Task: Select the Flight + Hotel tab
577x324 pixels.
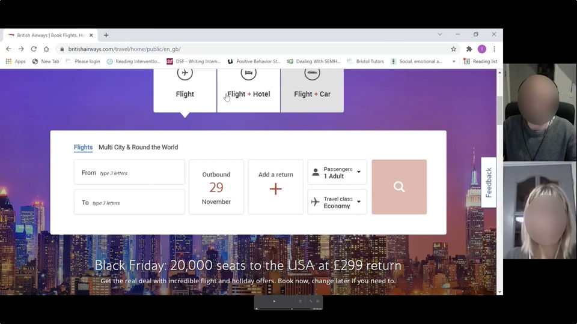Action: coord(248,91)
